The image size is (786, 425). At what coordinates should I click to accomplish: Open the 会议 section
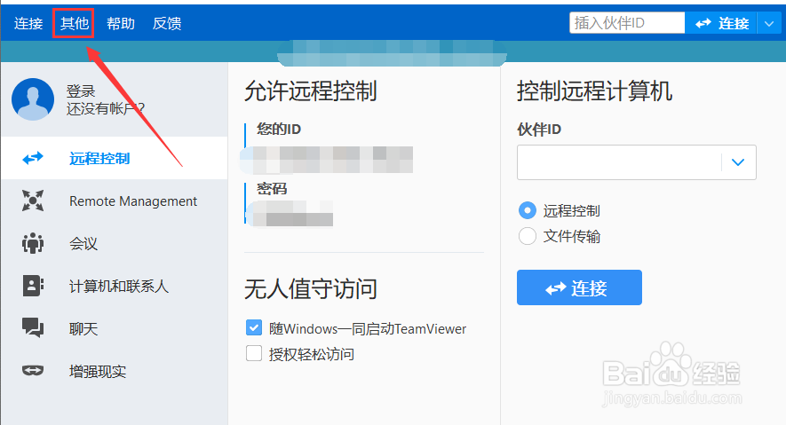coord(115,243)
